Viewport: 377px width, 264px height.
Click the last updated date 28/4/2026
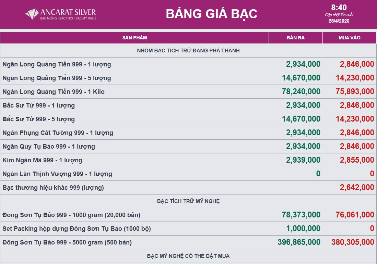click(x=339, y=21)
